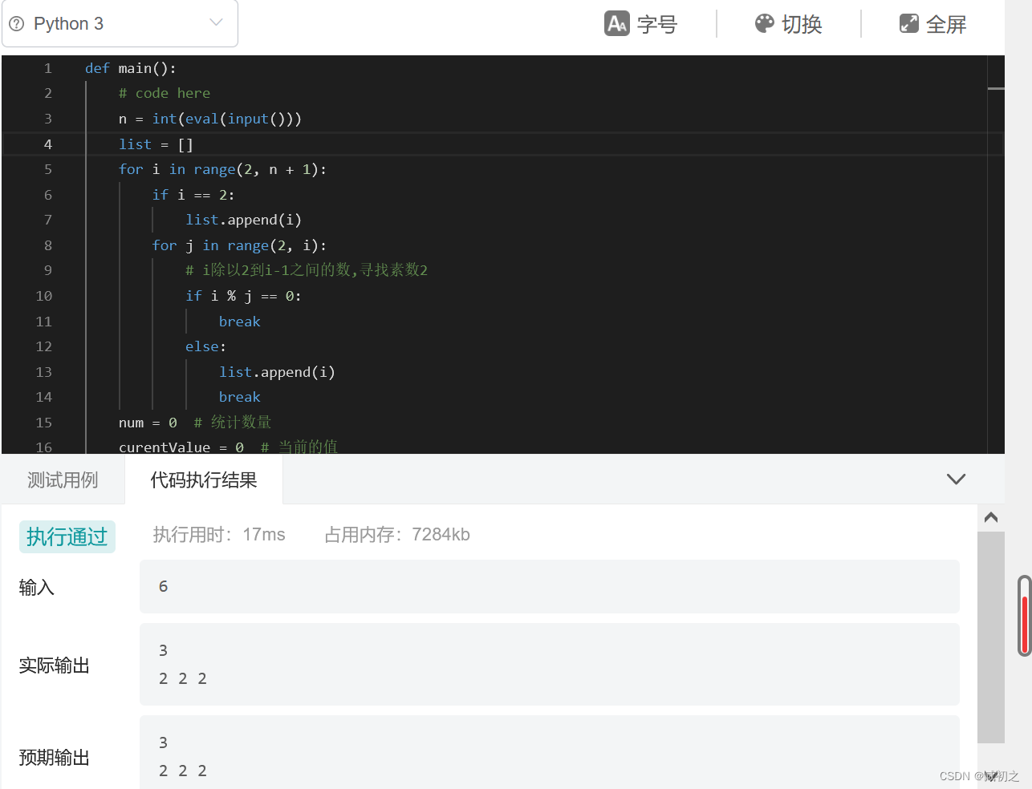This screenshot has height=789, width=1032.
Task: Click the 切换 label
Action: (x=802, y=25)
